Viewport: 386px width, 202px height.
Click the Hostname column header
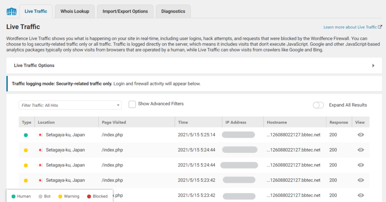[x=295, y=122]
